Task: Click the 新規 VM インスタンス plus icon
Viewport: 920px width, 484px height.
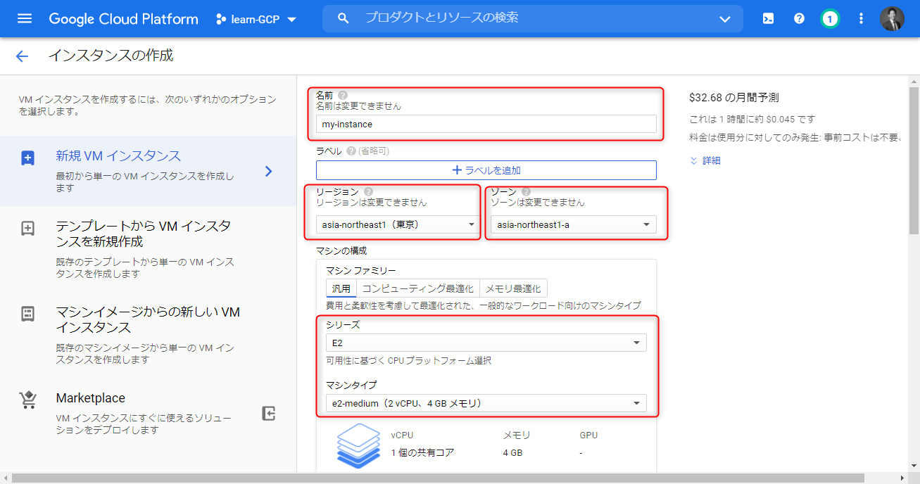Action: pos(27,158)
